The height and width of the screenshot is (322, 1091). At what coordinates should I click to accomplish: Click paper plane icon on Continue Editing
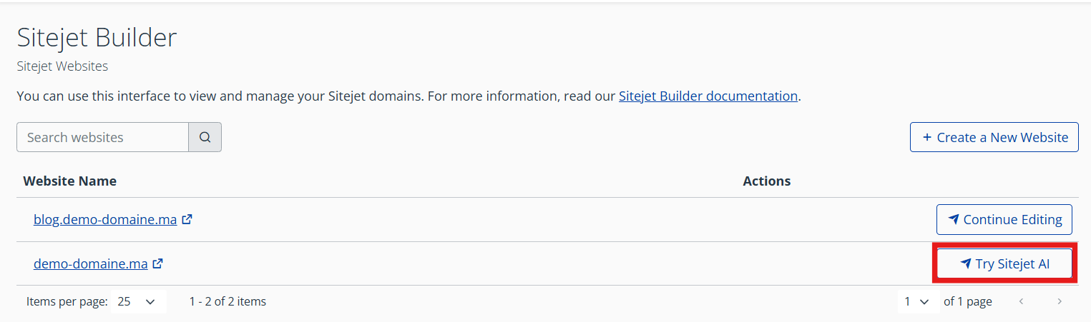pos(953,220)
